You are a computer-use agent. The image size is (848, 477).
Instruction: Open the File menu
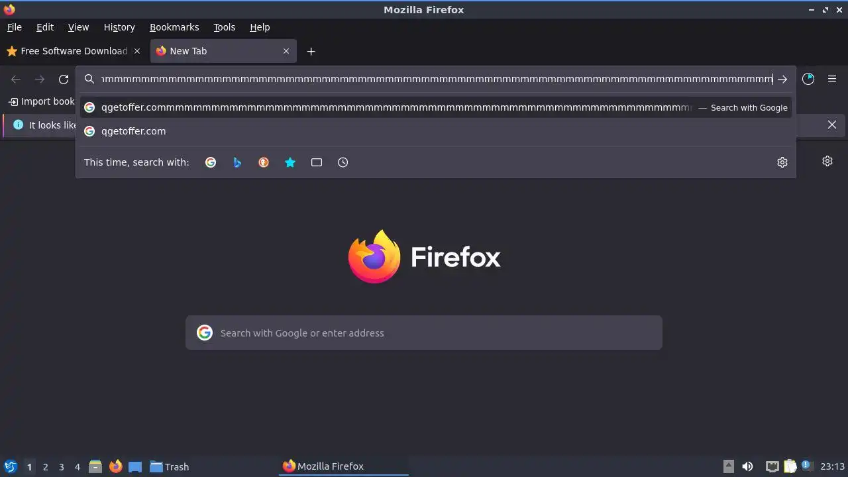15,27
